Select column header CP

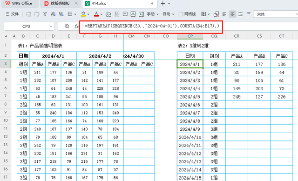click(x=190, y=36)
